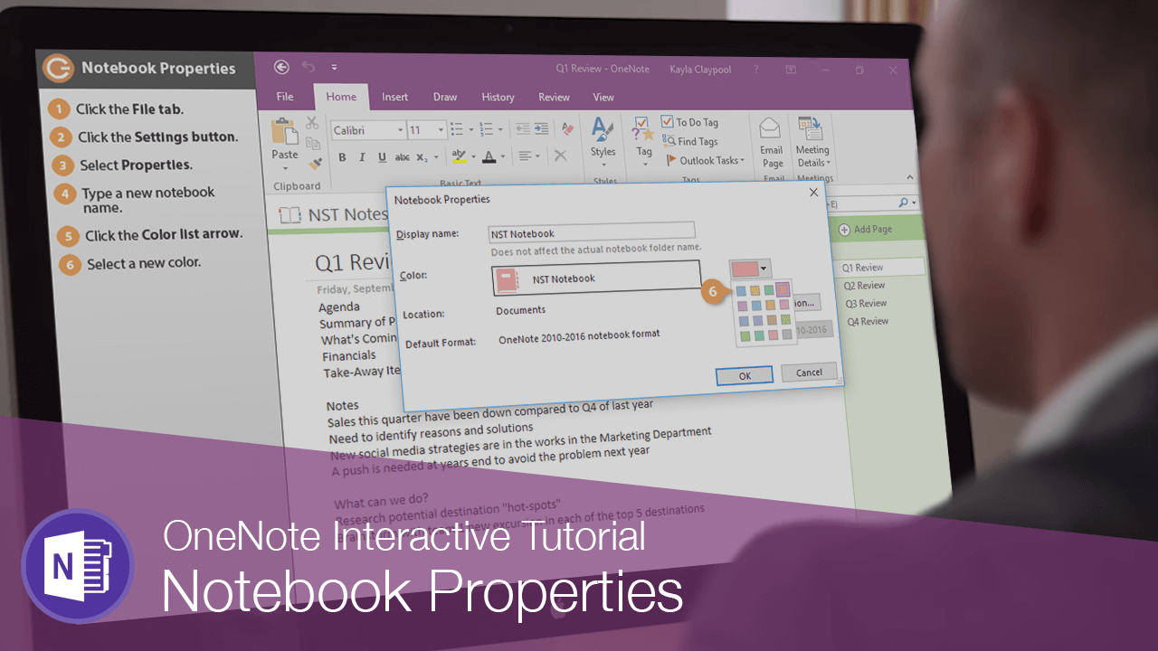Collapse the ribbon with the chevron

coord(910,178)
